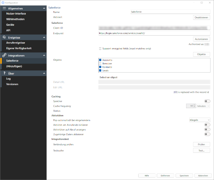This screenshot has width=214, height=180.
Task: Click the question mark Über icon
Action: tap(5, 73)
